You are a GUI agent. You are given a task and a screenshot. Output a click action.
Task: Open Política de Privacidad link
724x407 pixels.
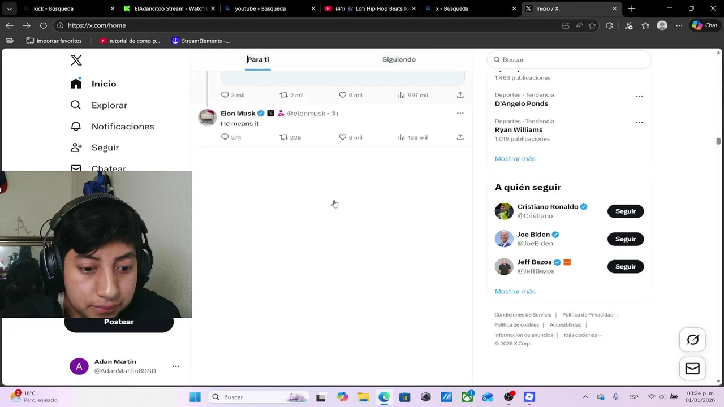pos(588,315)
